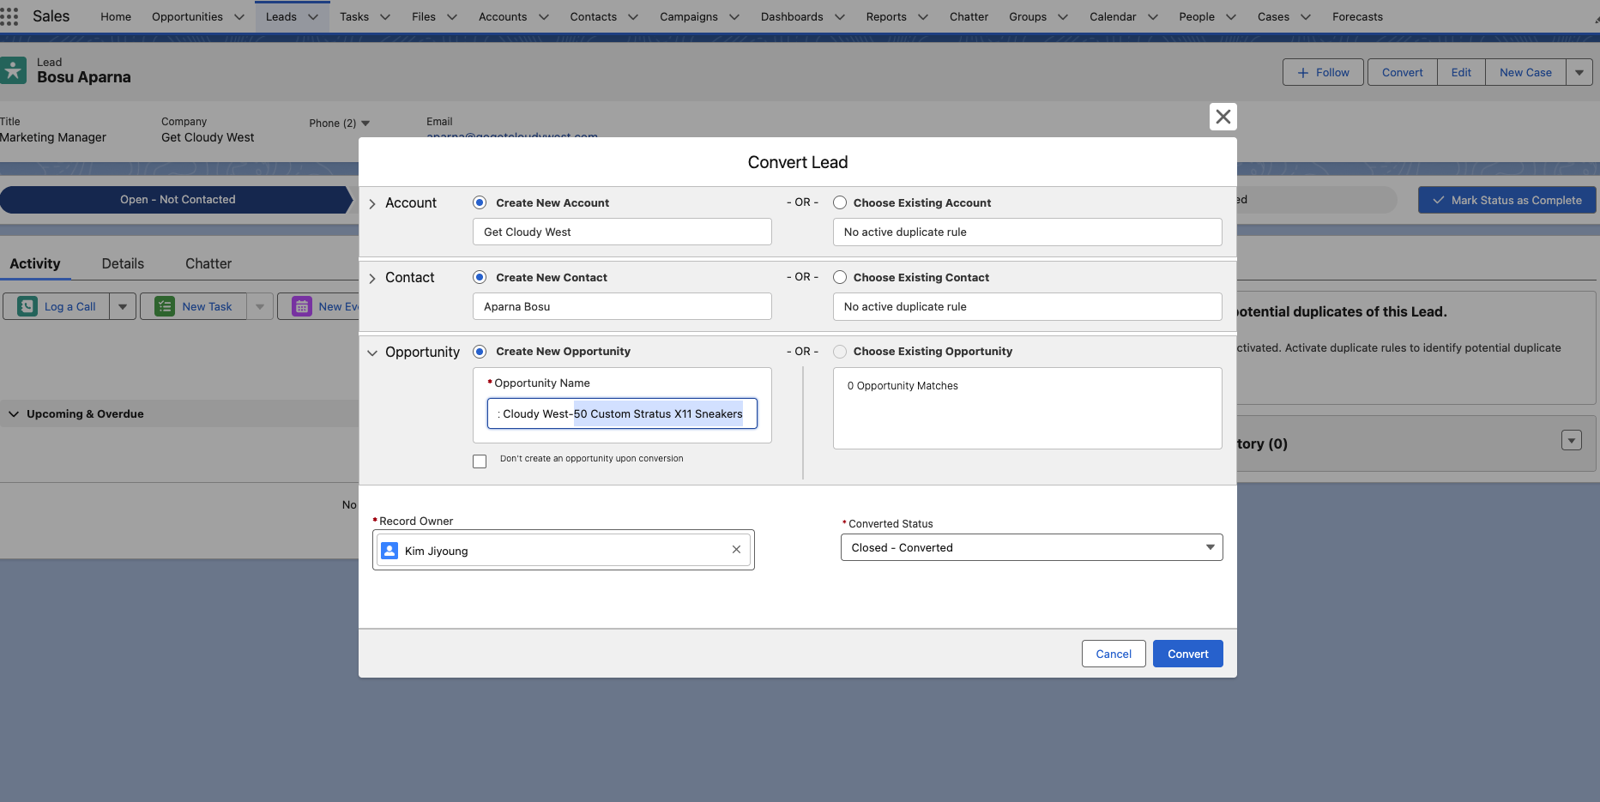Check Don't create an opportunity upon conversion
This screenshot has height=802, width=1600.
click(480, 461)
